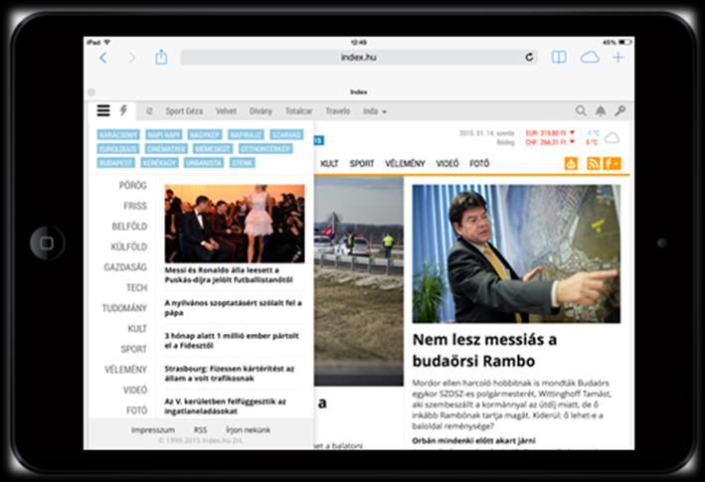Click the cloud weather icon

(612, 138)
